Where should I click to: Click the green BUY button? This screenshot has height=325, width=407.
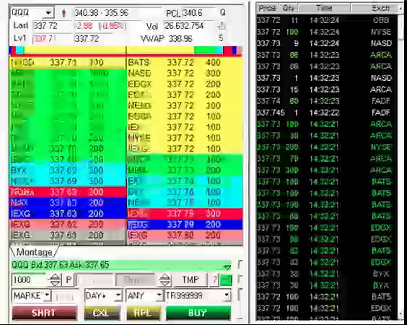[x=198, y=313]
